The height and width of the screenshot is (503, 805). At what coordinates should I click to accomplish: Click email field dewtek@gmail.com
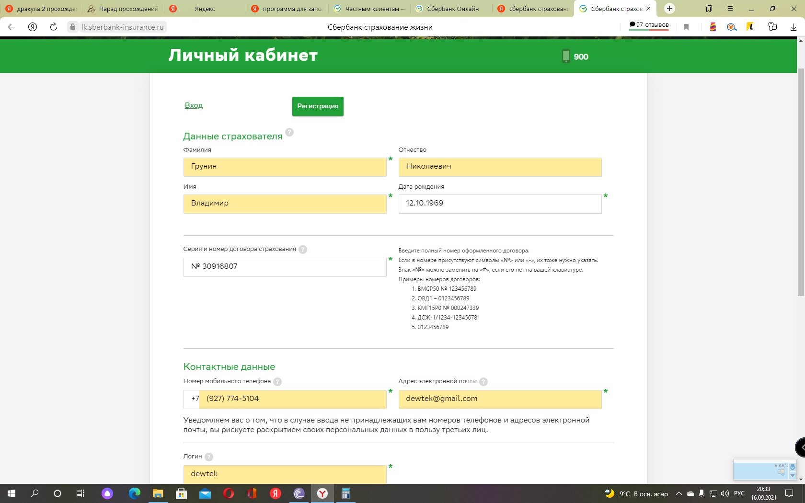pyautogui.click(x=500, y=399)
